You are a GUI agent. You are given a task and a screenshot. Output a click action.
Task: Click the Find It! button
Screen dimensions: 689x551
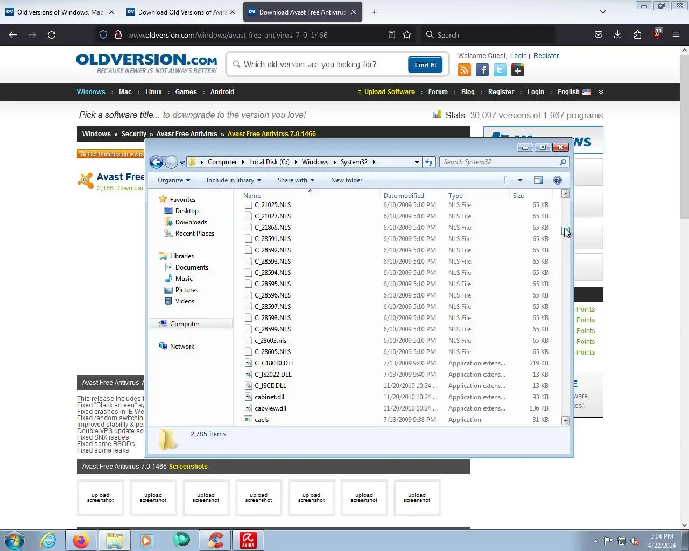point(425,65)
